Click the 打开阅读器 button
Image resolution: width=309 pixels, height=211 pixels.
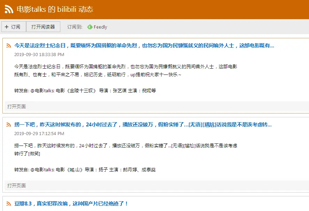[x=43, y=27]
